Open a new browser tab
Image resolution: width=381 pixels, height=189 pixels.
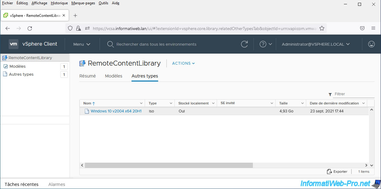[75, 15]
